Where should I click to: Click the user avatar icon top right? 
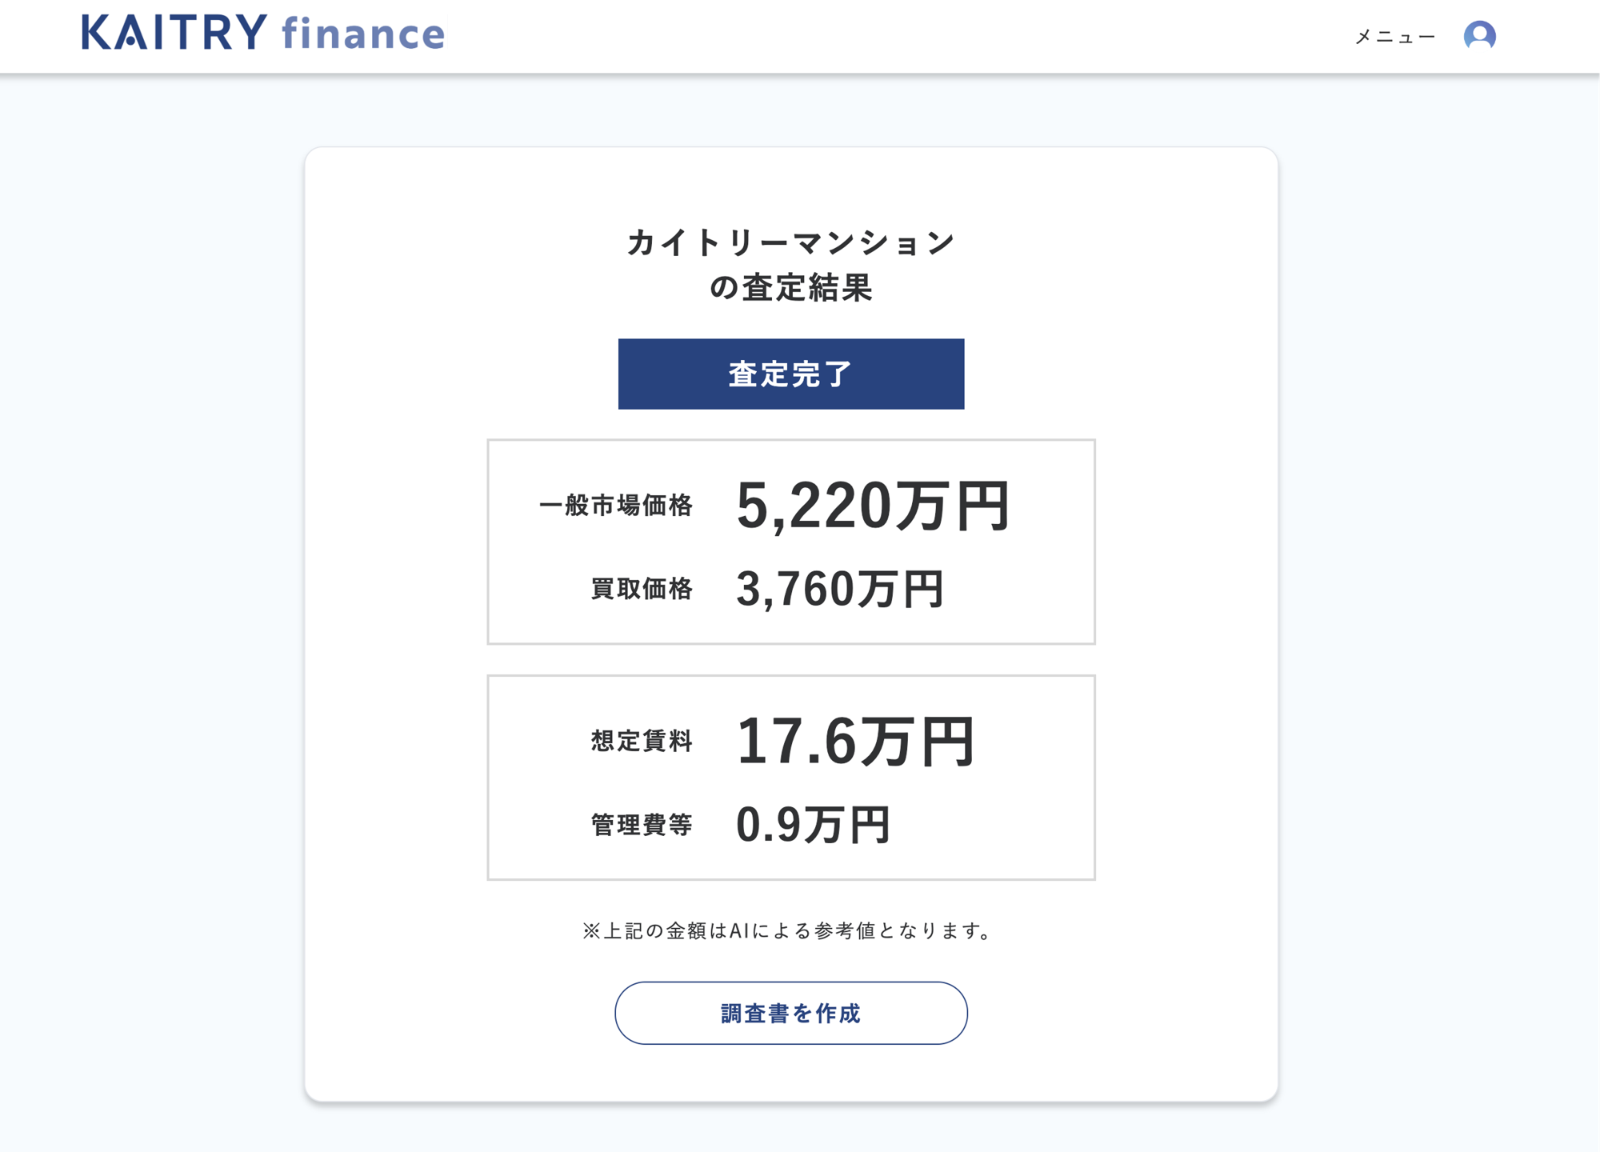1482,36
